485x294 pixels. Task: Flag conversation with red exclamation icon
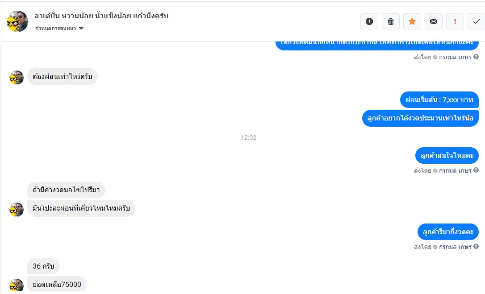point(455,21)
